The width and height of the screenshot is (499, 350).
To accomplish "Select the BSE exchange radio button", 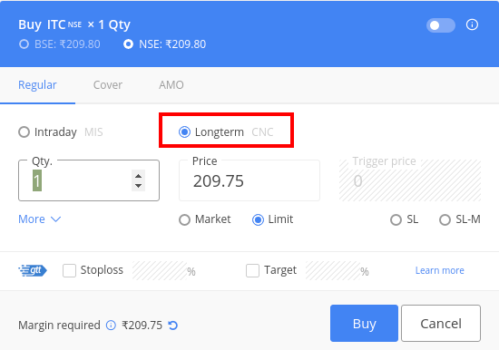I will click(x=24, y=44).
